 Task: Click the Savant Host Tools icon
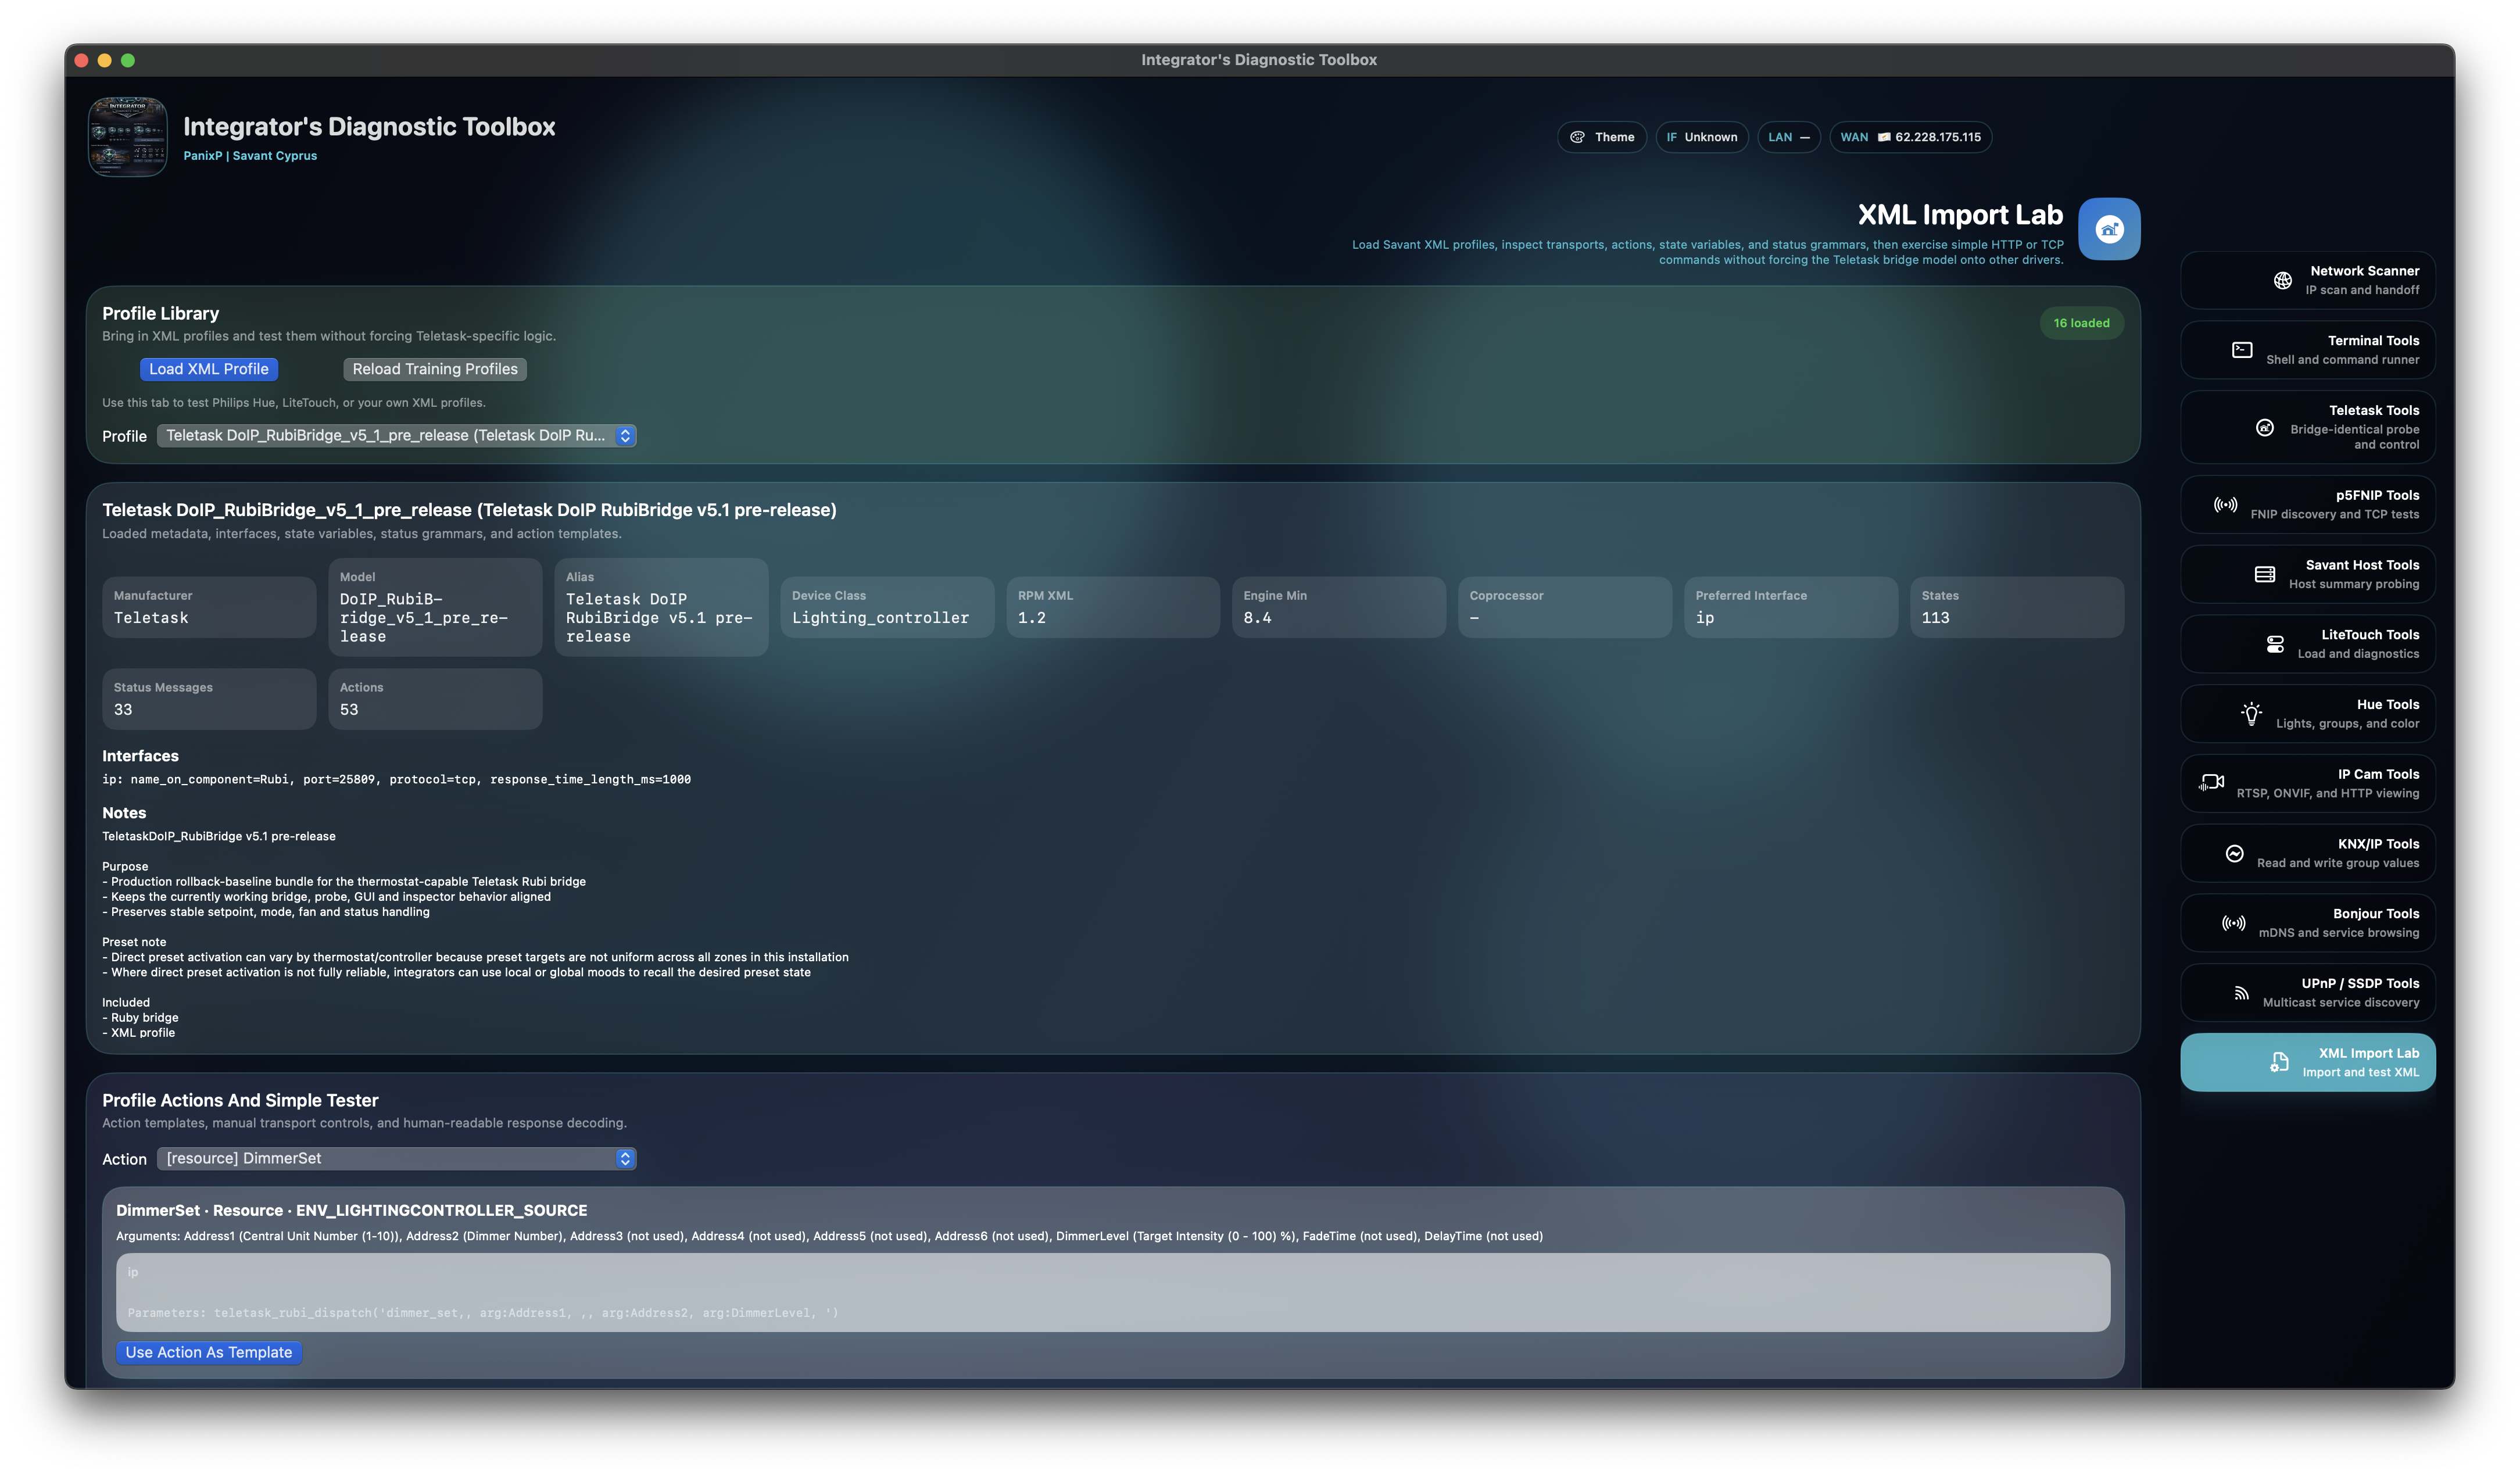point(2265,574)
